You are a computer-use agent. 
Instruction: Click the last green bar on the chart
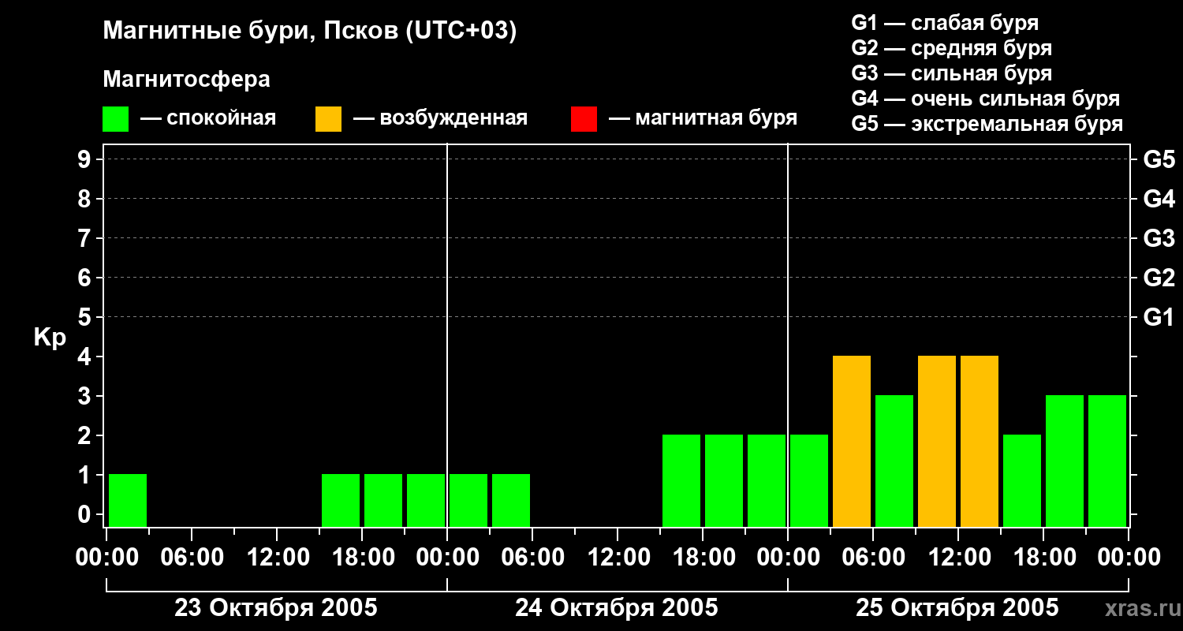1107,460
